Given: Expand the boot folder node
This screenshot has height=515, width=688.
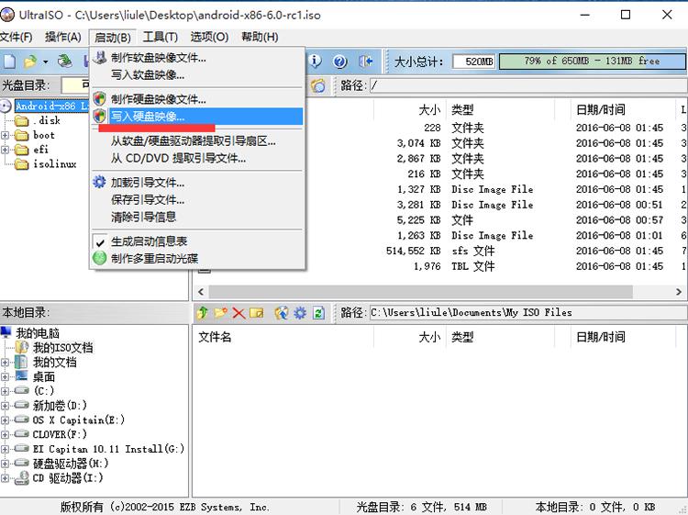Looking at the screenshot, I should [5, 135].
